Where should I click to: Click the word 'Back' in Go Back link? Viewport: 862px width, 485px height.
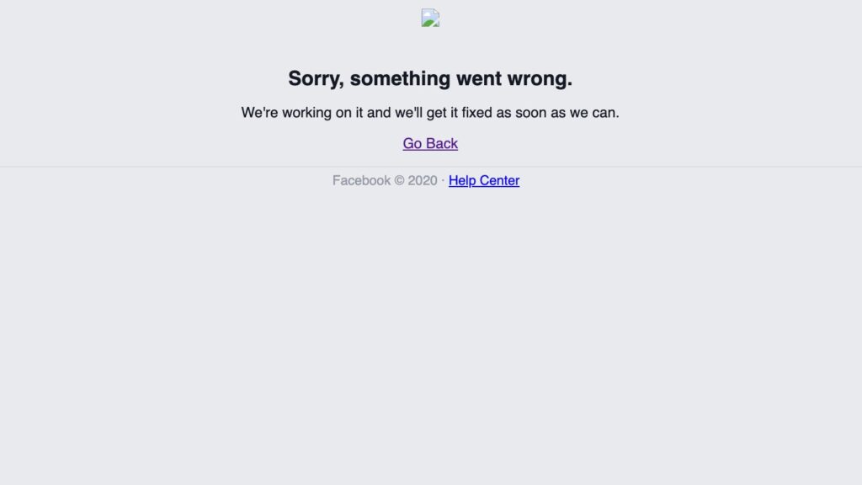[x=441, y=143]
